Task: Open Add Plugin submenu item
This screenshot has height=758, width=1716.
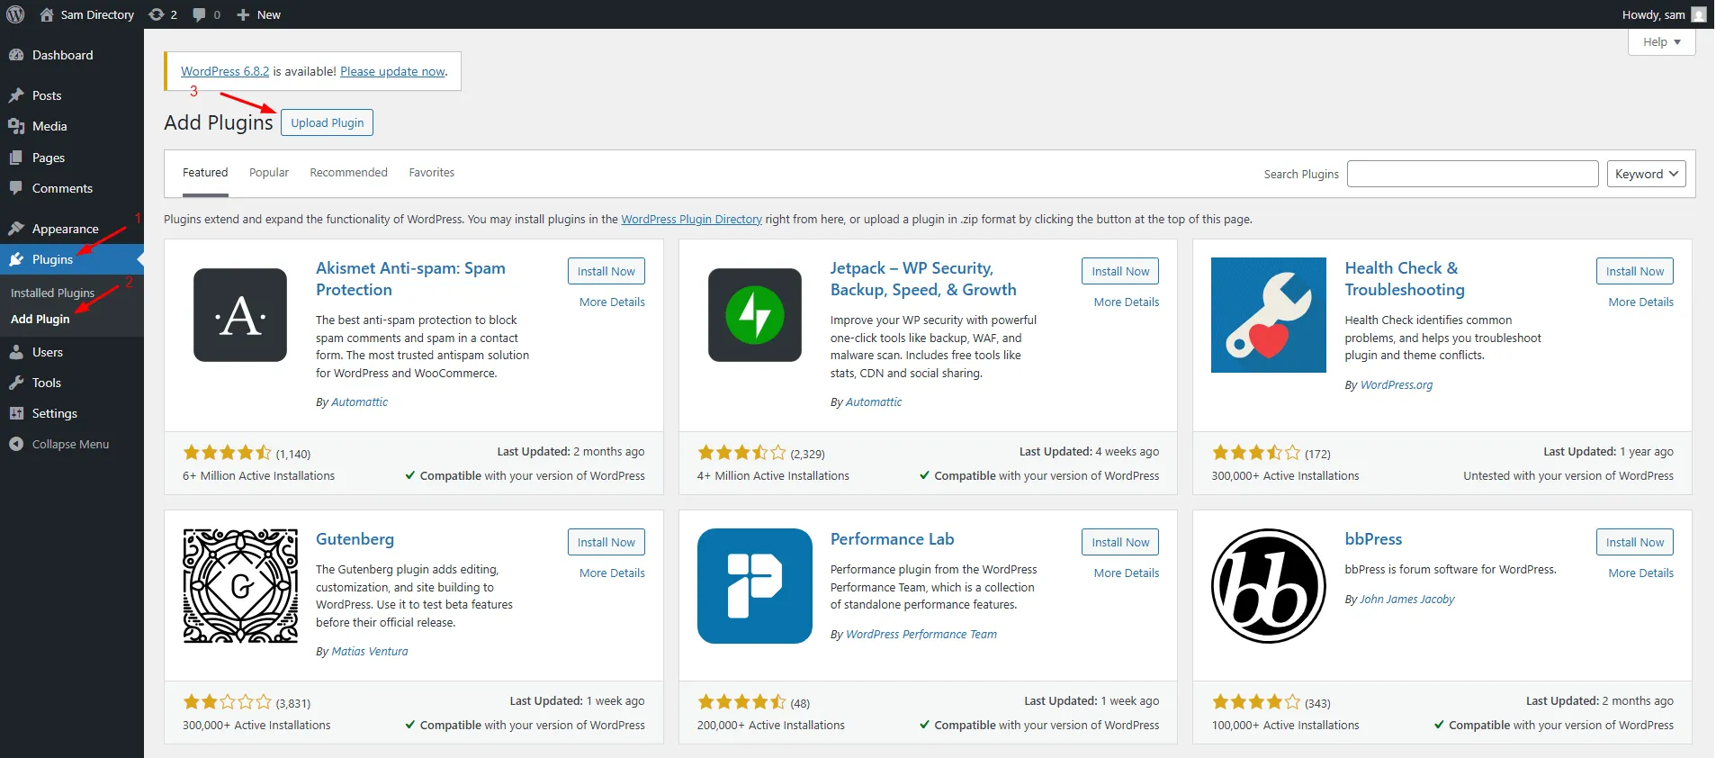Action: point(40,319)
